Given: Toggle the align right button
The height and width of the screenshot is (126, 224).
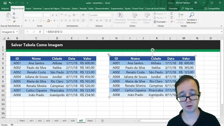Looking at the screenshot, I should [x=70, y=21].
